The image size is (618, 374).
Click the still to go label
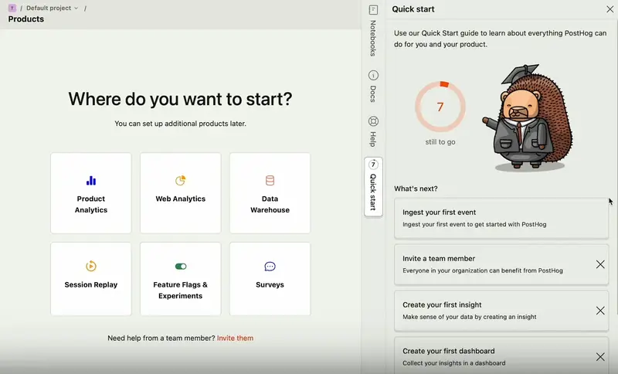(x=440, y=142)
